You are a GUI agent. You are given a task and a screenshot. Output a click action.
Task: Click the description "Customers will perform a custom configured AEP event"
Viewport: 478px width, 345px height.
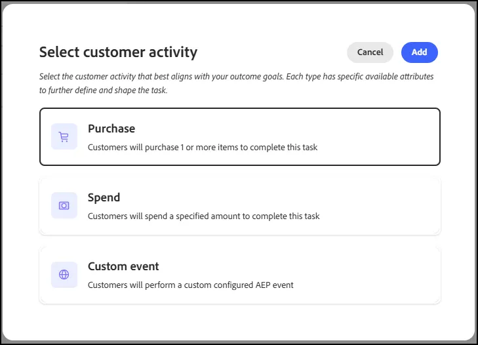(191, 285)
